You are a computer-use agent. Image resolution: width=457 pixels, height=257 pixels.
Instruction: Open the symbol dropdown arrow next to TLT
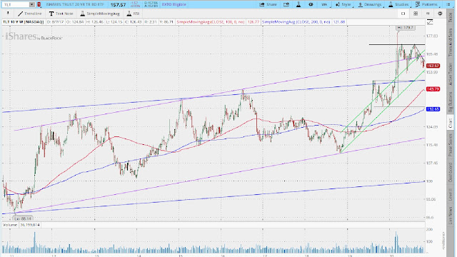pos(31,4)
